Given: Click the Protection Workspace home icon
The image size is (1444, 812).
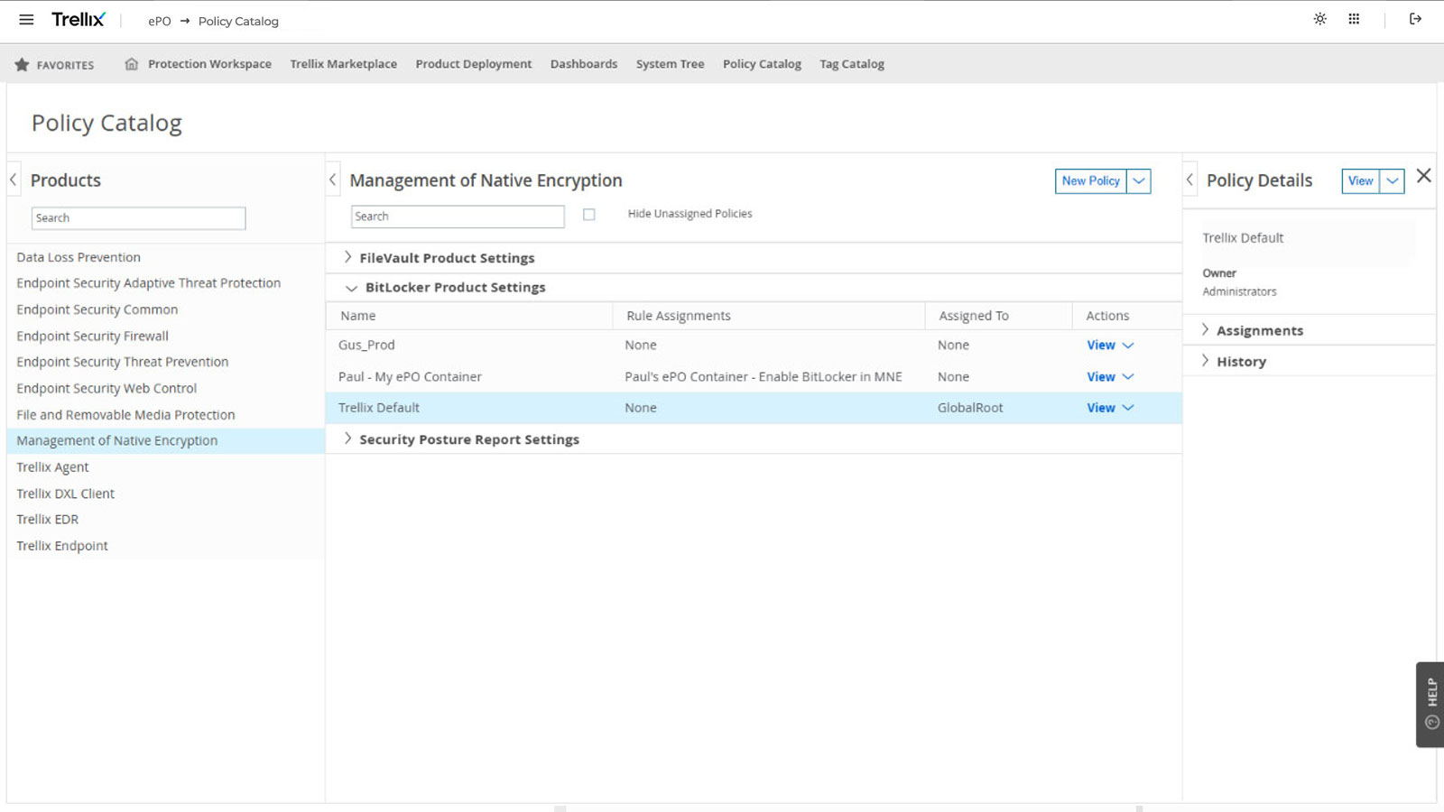Looking at the screenshot, I should 132,64.
